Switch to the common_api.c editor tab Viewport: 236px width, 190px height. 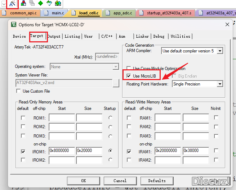[20, 13]
